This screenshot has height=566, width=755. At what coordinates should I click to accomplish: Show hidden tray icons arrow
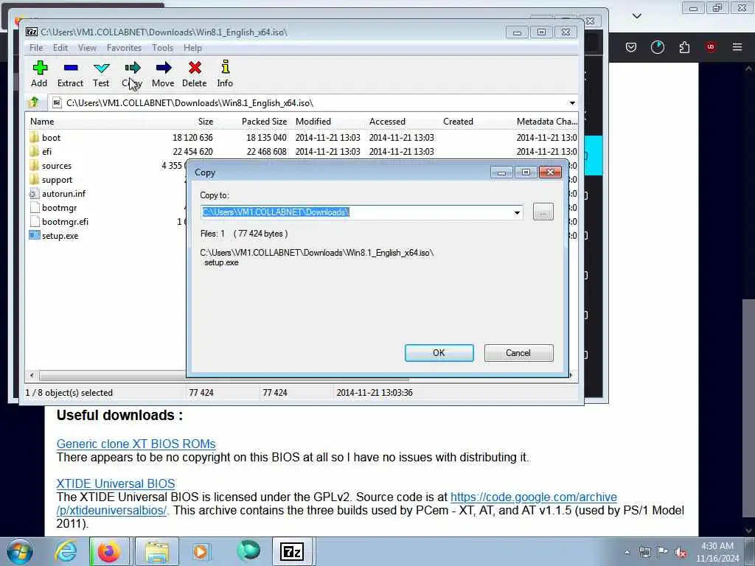[627, 552]
